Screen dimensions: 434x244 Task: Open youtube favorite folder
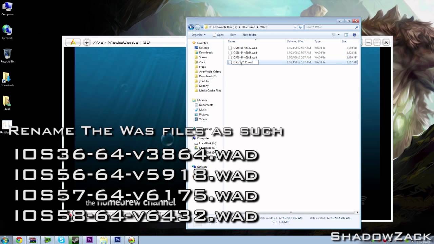(204, 81)
